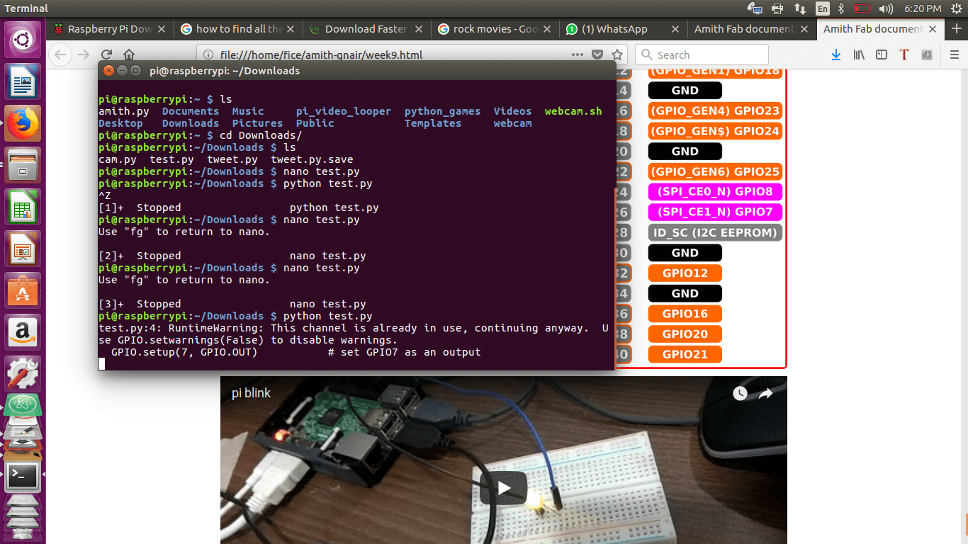Open the Atom editor dock icon
968x544 pixels.
pos(23,406)
